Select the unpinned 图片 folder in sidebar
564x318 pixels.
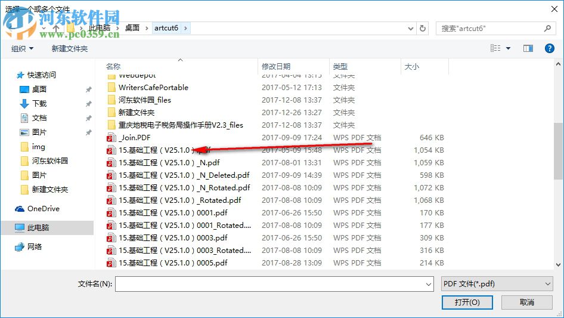coord(39,175)
